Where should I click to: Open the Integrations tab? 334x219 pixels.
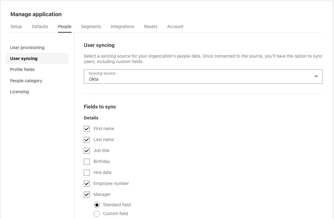[x=122, y=26]
